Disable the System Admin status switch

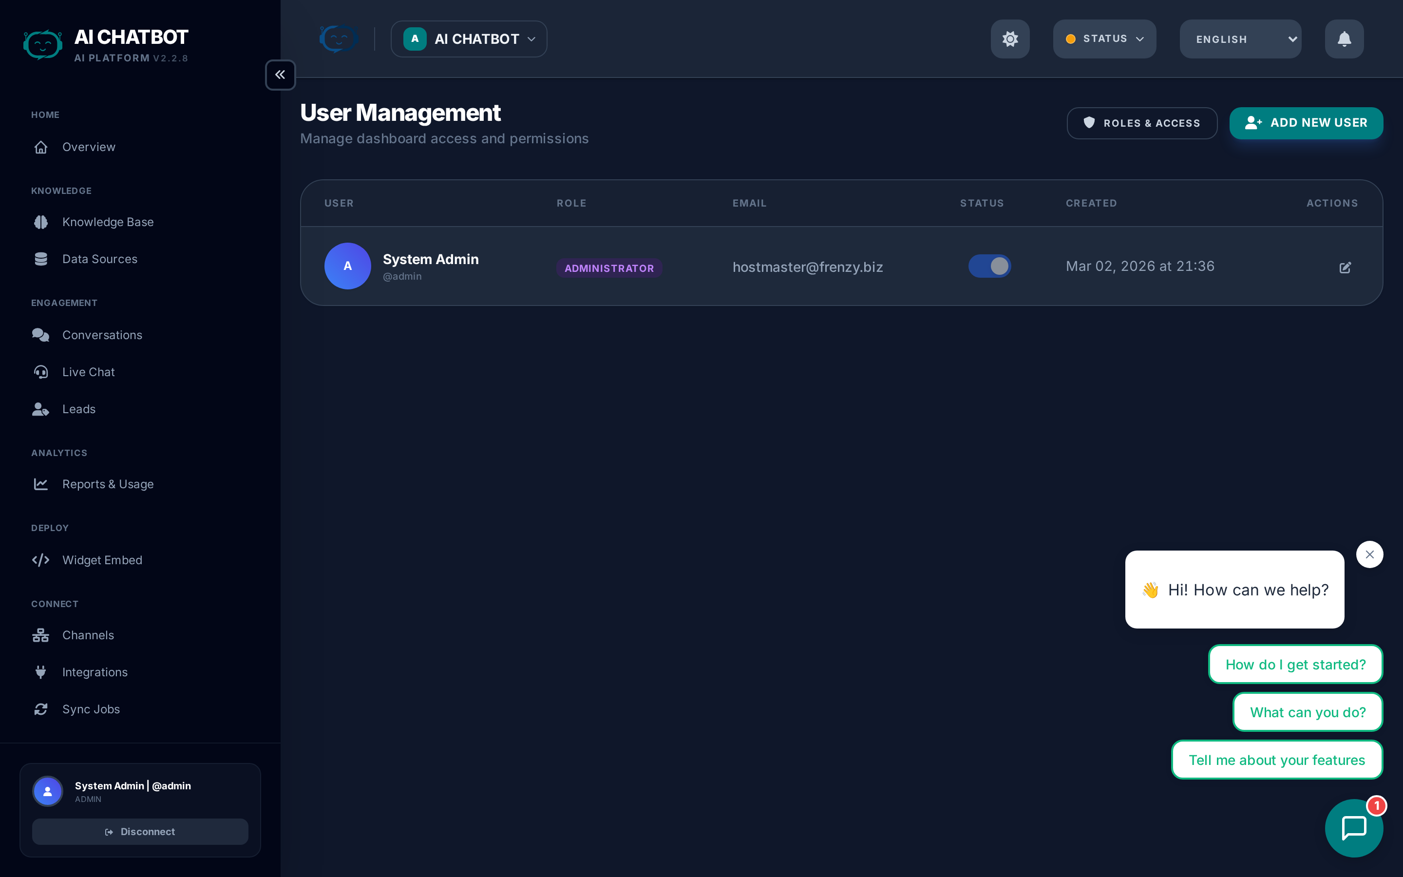(989, 266)
